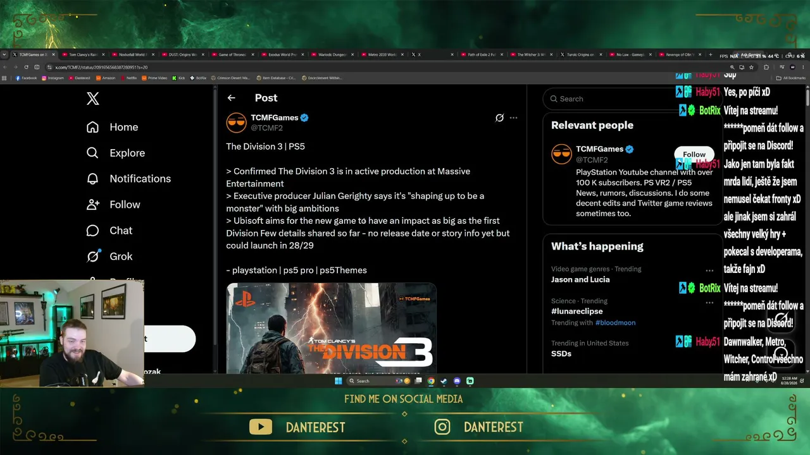The image size is (810, 455).
Task: Open the Danterest bookmark
Action: tap(80, 78)
